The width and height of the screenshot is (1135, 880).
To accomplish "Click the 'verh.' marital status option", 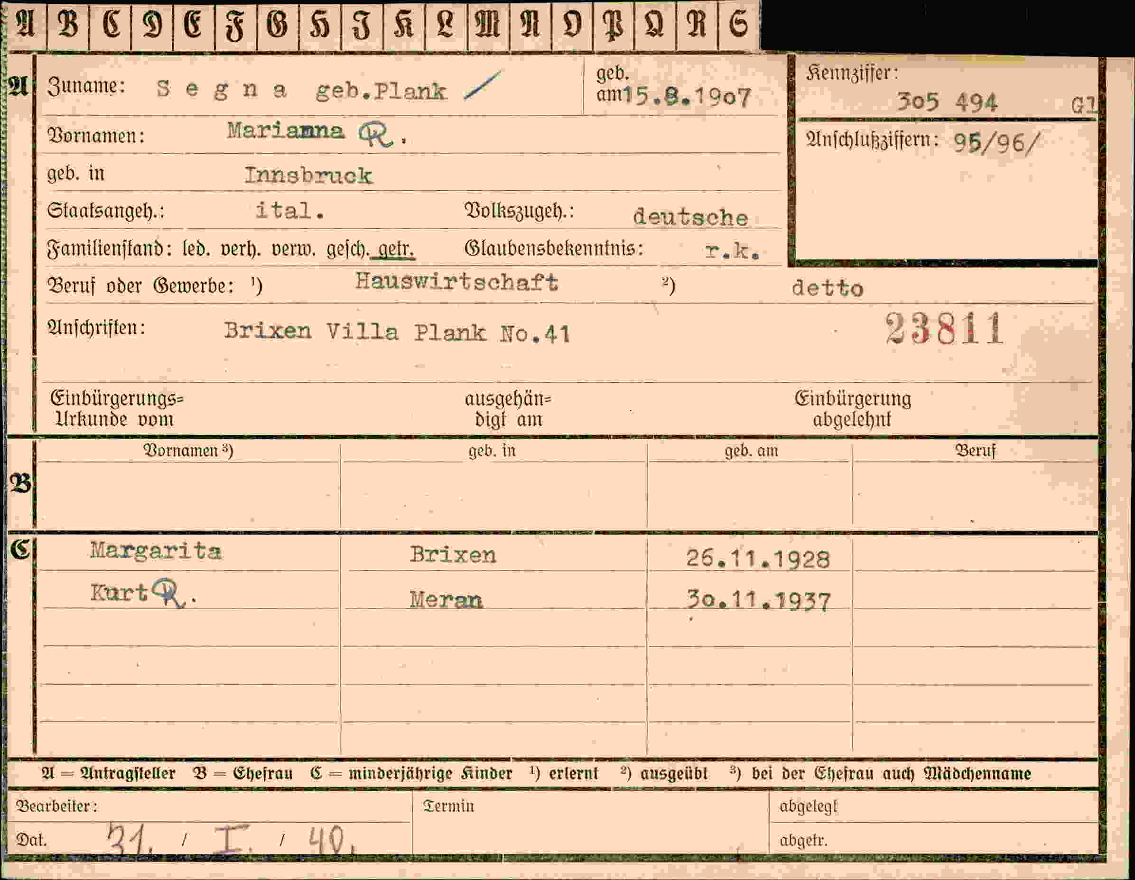I will [241, 250].
